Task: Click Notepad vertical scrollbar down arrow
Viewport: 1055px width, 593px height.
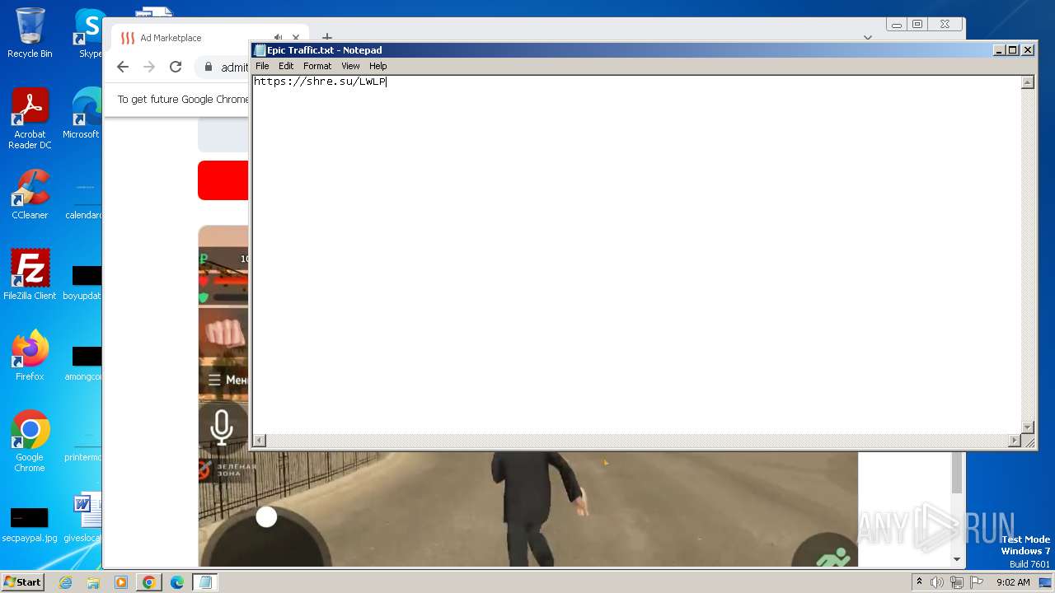Action: (x=1027, y=427)
